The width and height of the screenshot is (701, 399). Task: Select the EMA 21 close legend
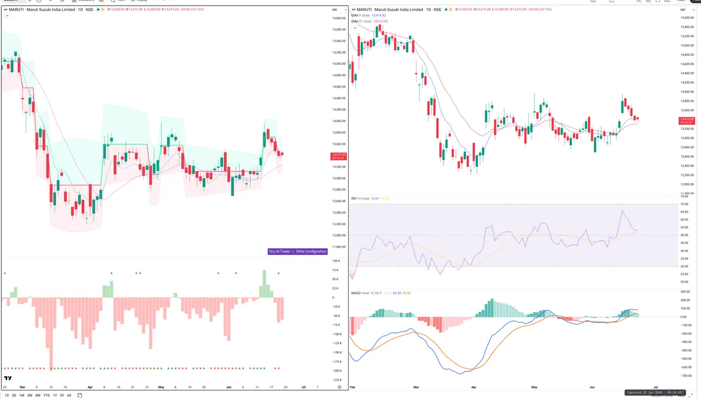coord(361,21)
